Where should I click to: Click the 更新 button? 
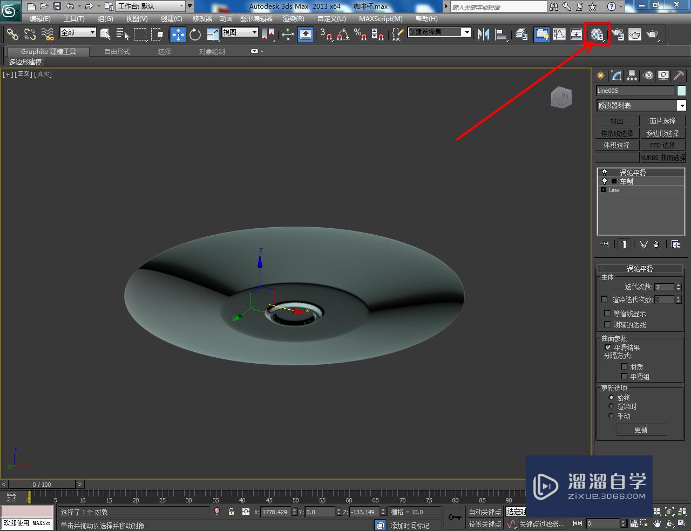tap(641, 430)
